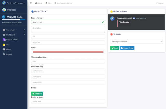Open the embed Color picker bar
This screenshot has width=166, height=109.
(68, 52)
